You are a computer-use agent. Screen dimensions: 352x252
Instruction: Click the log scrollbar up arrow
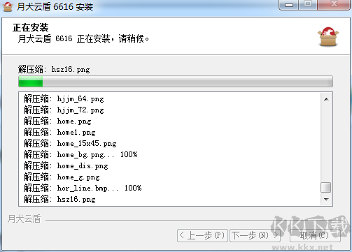pyautogui.click(x=326, y=99)
